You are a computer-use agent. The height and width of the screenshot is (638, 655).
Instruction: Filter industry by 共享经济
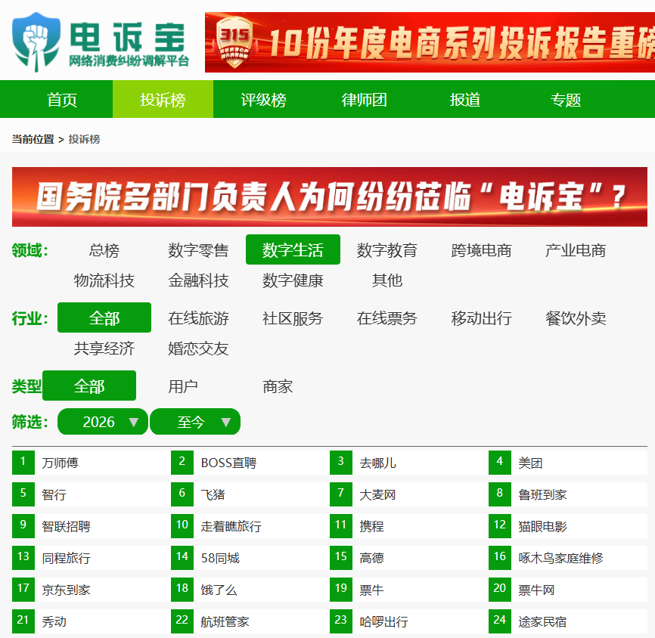(104, 348)
